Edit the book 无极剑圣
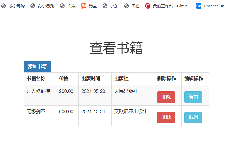 193,117
